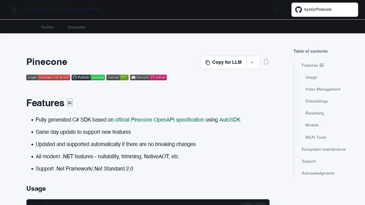The image size is (365, 205).
Task: Select 'Same day update to support new features' text
Action: 83,132
